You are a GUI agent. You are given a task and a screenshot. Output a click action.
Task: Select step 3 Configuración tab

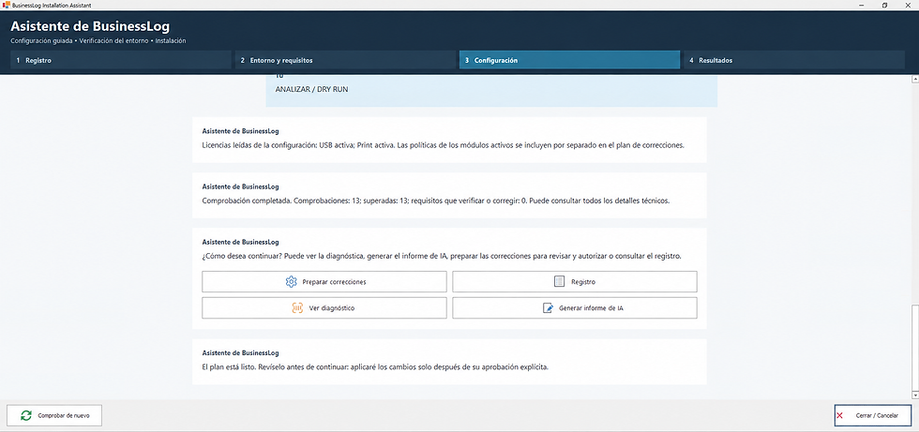pyautogui.click(x=570, y=60)
